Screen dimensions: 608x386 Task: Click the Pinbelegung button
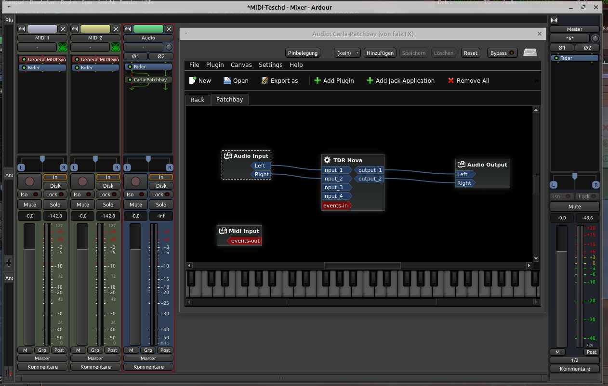(303, 53)
